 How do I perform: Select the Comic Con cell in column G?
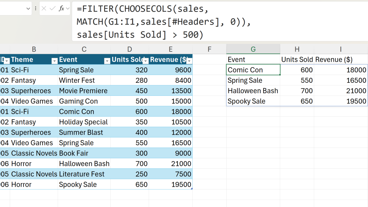click(x=253, y=70)
